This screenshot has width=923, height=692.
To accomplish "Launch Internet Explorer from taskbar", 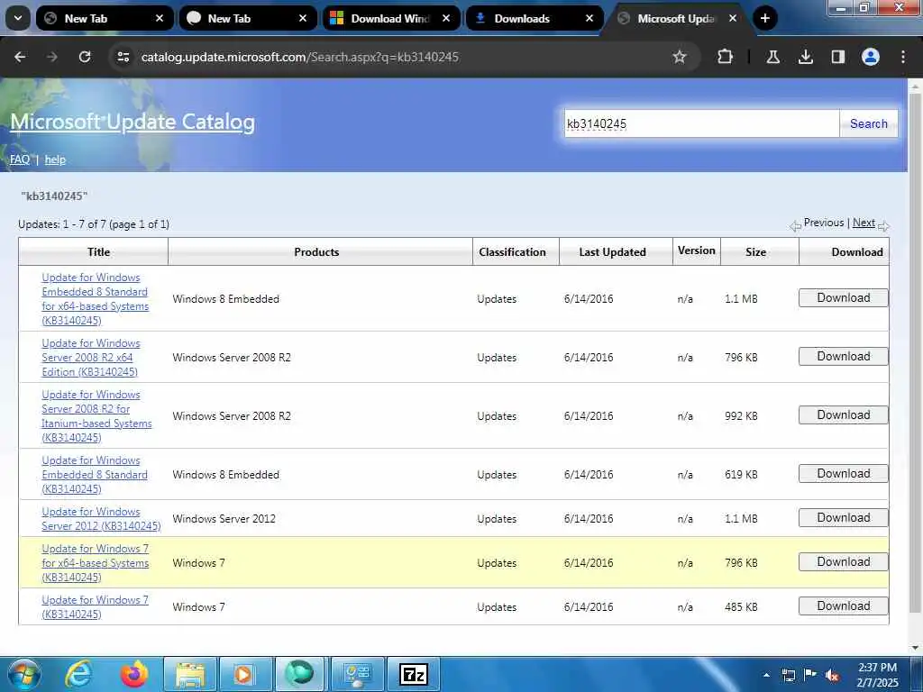I will click(78, 674).
